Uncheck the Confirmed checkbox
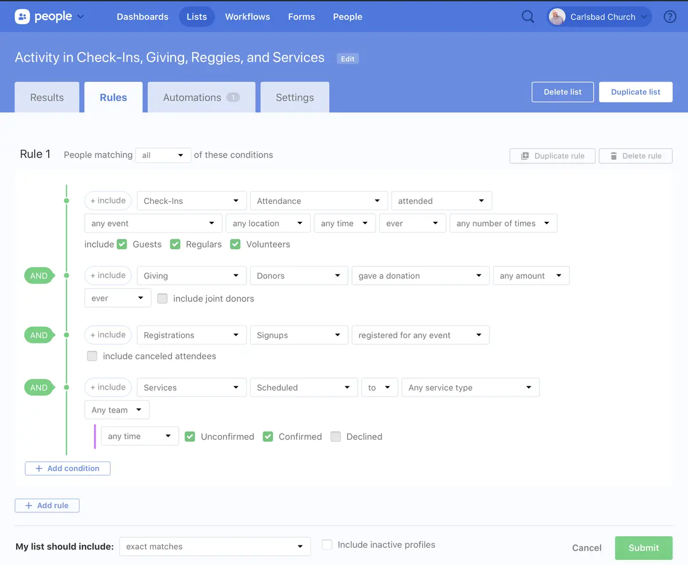Viewport: 688px width, 565px height. (268, 437)
